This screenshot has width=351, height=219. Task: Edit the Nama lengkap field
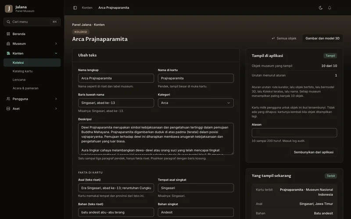116,78
